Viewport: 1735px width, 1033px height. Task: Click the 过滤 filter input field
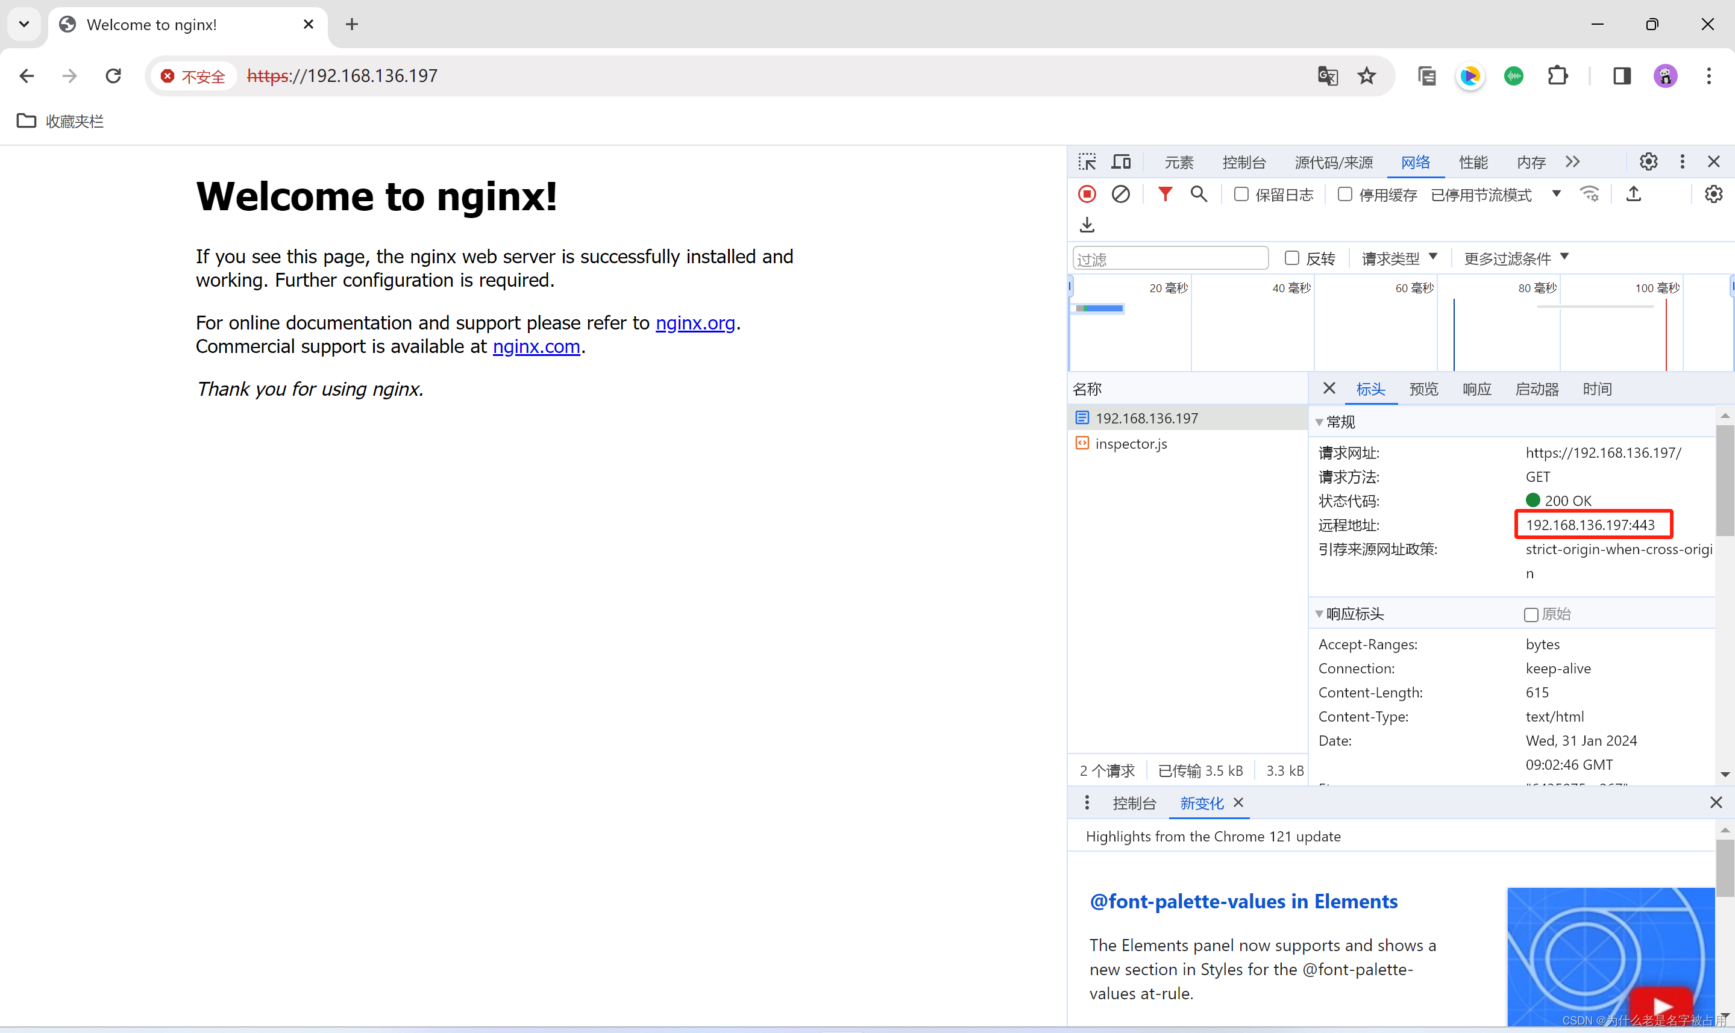(1170, 258)
